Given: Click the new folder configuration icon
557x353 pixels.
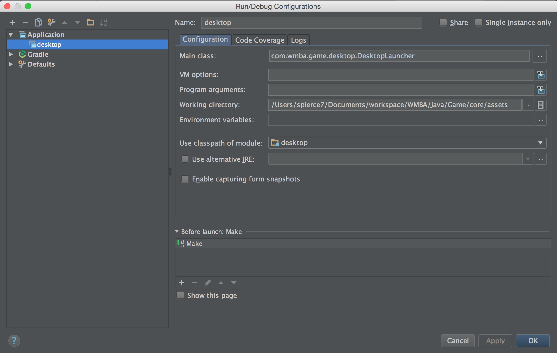Looking at the screenshot, I should click(x=90, y=23).
